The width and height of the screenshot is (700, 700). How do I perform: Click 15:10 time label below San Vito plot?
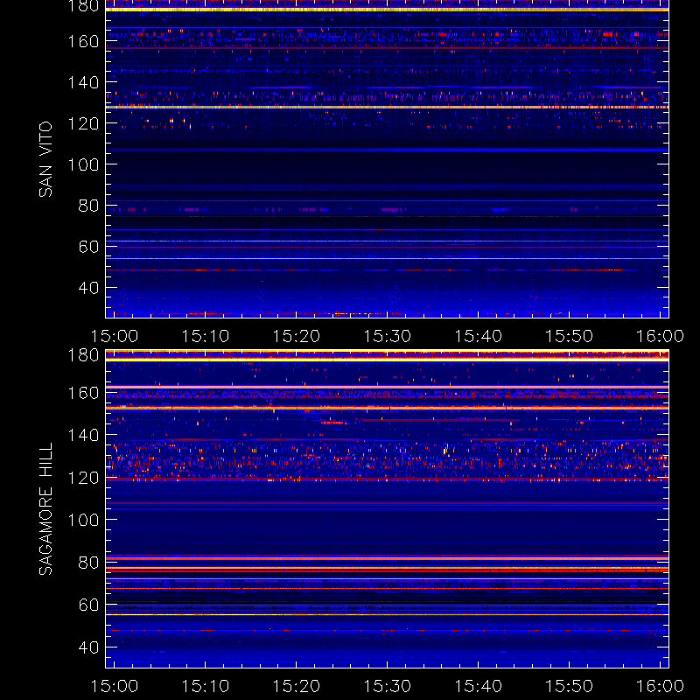[x=206, y=336]
